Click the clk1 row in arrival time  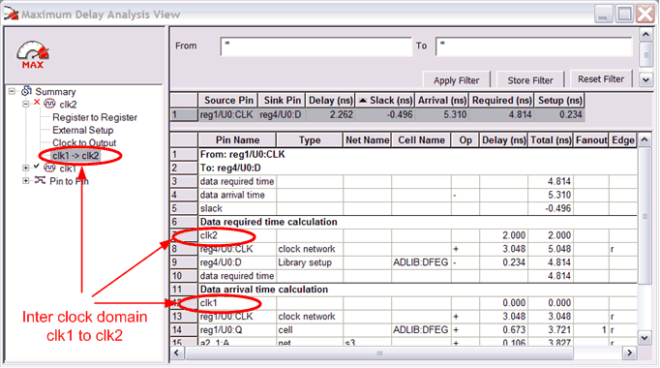405,303
